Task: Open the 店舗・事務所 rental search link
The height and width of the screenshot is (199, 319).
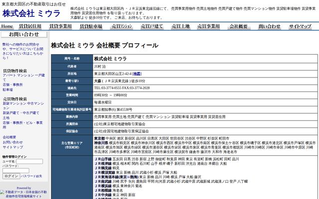Action: [12, 85]
